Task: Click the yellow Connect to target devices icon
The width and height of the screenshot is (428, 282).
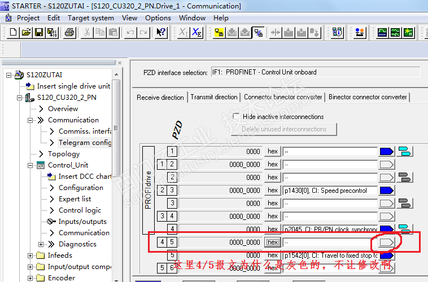Action: [219, 33]
